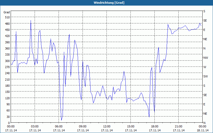This screenshot has width=213, height=133.
Task: Select the "480" value on the left axis
Action: 7,24
